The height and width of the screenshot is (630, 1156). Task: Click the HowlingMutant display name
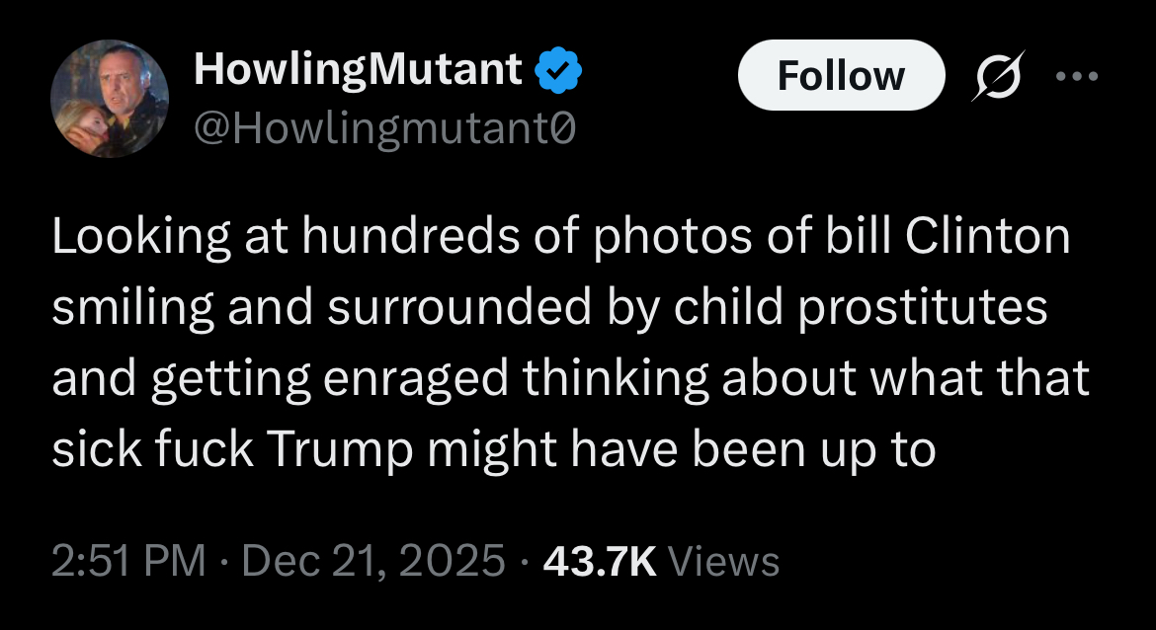(x=358, y=69)
